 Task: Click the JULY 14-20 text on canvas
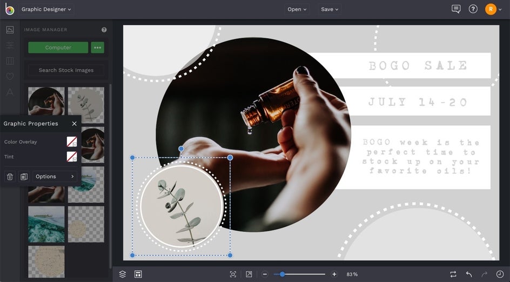point(418,102)
